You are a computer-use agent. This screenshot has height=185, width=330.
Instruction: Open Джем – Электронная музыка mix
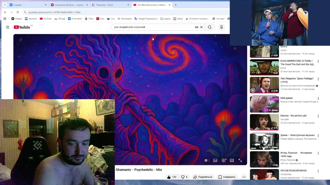(264, 142)
